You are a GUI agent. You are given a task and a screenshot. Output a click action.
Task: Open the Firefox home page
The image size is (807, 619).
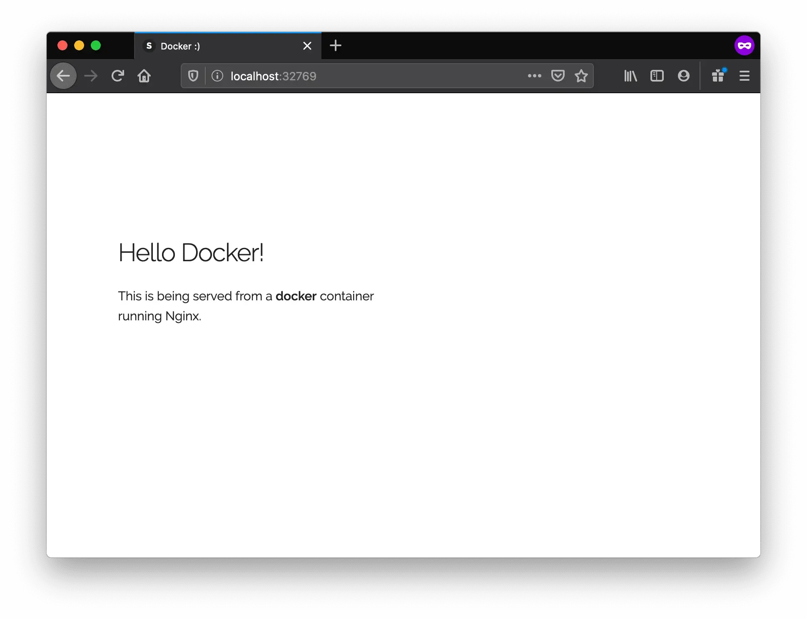(x=144, y=76)
